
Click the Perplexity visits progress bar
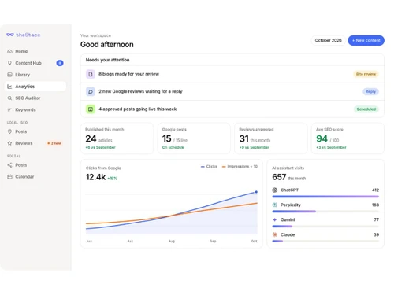tap(325, 212)
